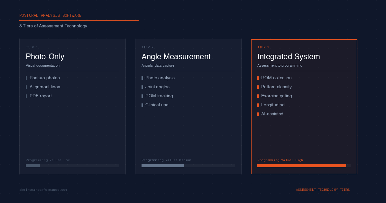Click the Programming Value: High label

pos(280,160)
